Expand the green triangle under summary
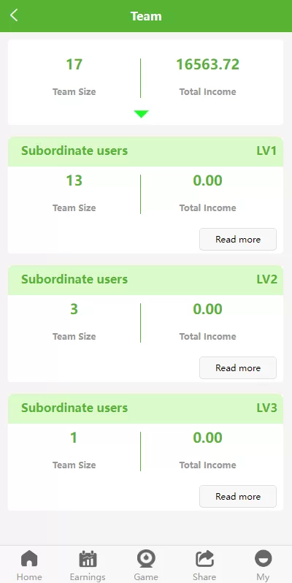 [x=141, y=114]
